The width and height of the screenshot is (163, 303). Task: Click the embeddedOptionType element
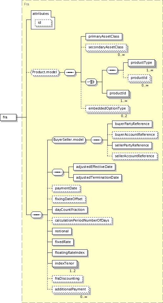(107, 108)
